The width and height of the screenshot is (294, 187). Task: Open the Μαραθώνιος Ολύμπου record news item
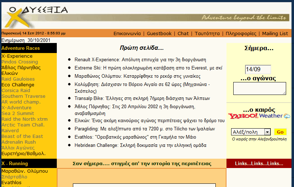tap(138, 76)
